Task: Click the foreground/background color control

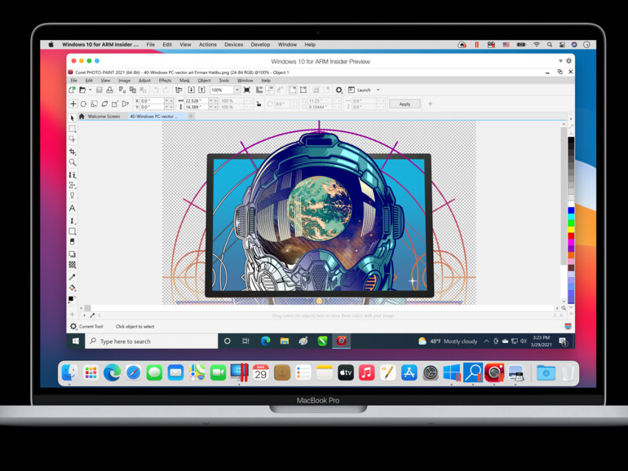Action: (72, 299)
